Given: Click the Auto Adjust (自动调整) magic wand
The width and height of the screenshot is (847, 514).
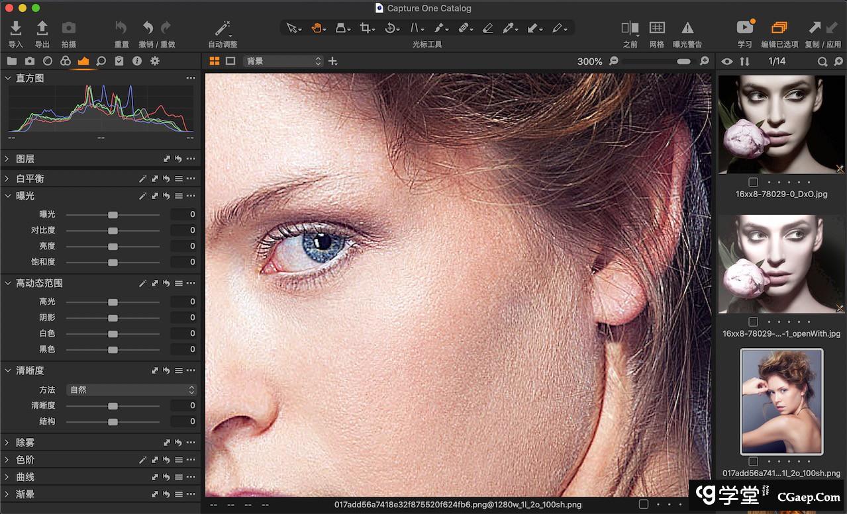Looking at the screenshot, I should [x=222, y=28].
